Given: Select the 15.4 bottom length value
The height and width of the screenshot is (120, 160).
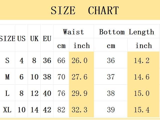Looking at the screenshot, I should 142,110.
